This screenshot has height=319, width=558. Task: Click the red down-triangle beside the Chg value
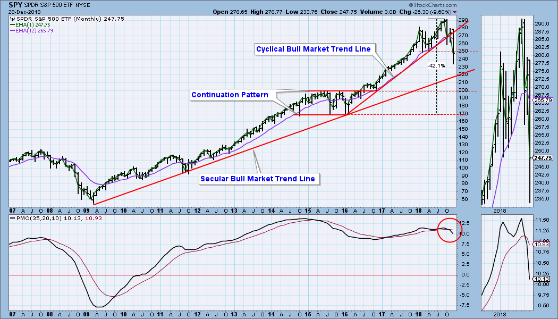[x=454, y=12]
